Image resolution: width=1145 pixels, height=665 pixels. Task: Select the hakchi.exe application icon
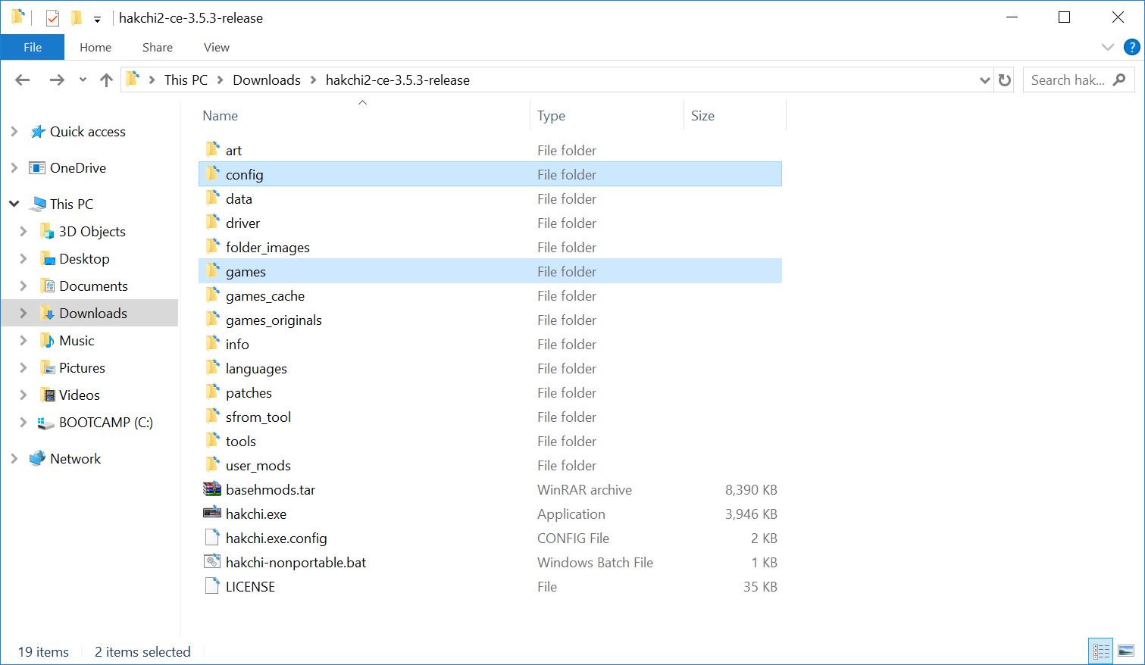click(212, 514)
